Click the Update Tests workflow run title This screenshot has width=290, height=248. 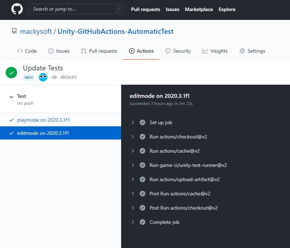[43, 68]
